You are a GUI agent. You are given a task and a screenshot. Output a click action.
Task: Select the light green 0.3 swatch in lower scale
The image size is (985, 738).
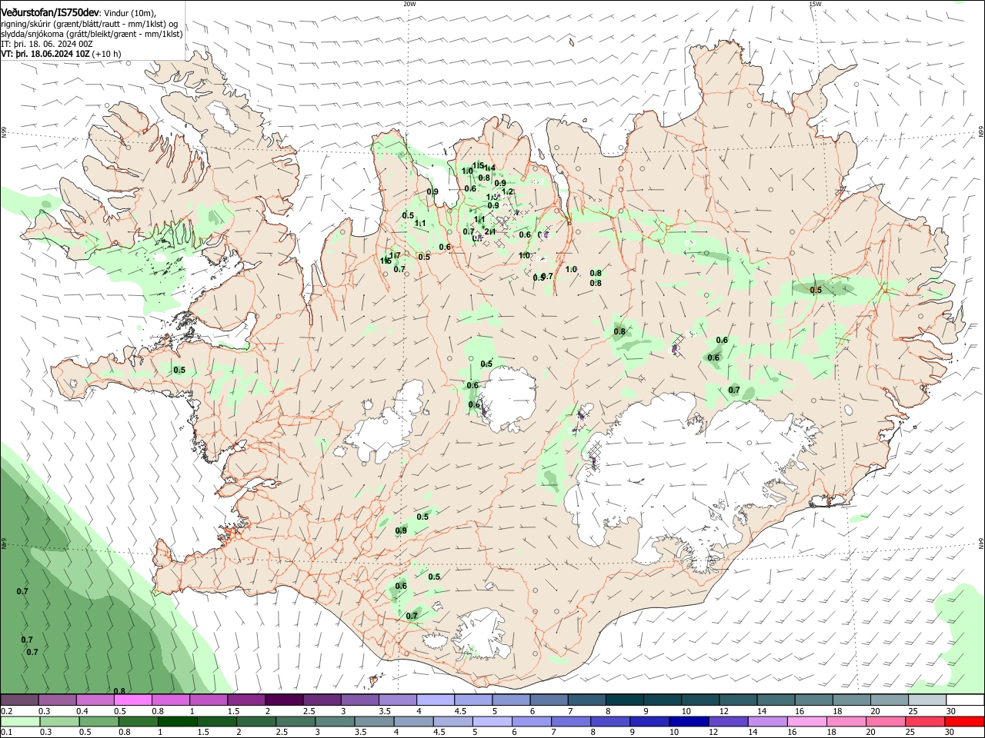(59, 722)
